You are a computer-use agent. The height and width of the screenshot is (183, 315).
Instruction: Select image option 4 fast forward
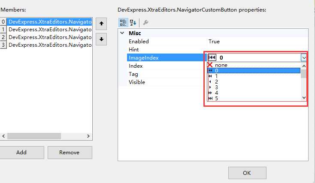tap(254, 93)
